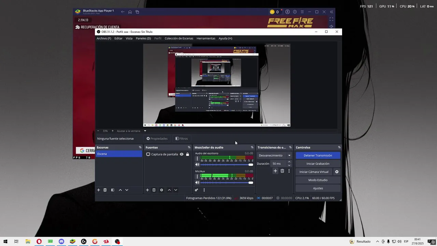Open Archivo (F) menu
This screenshot has height=246, width=437.
[x=104, y=38]
